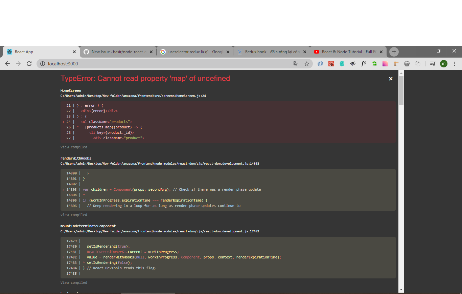
Task: Click the mountIndeterminateComponent function name
Action: pos(88,226)
